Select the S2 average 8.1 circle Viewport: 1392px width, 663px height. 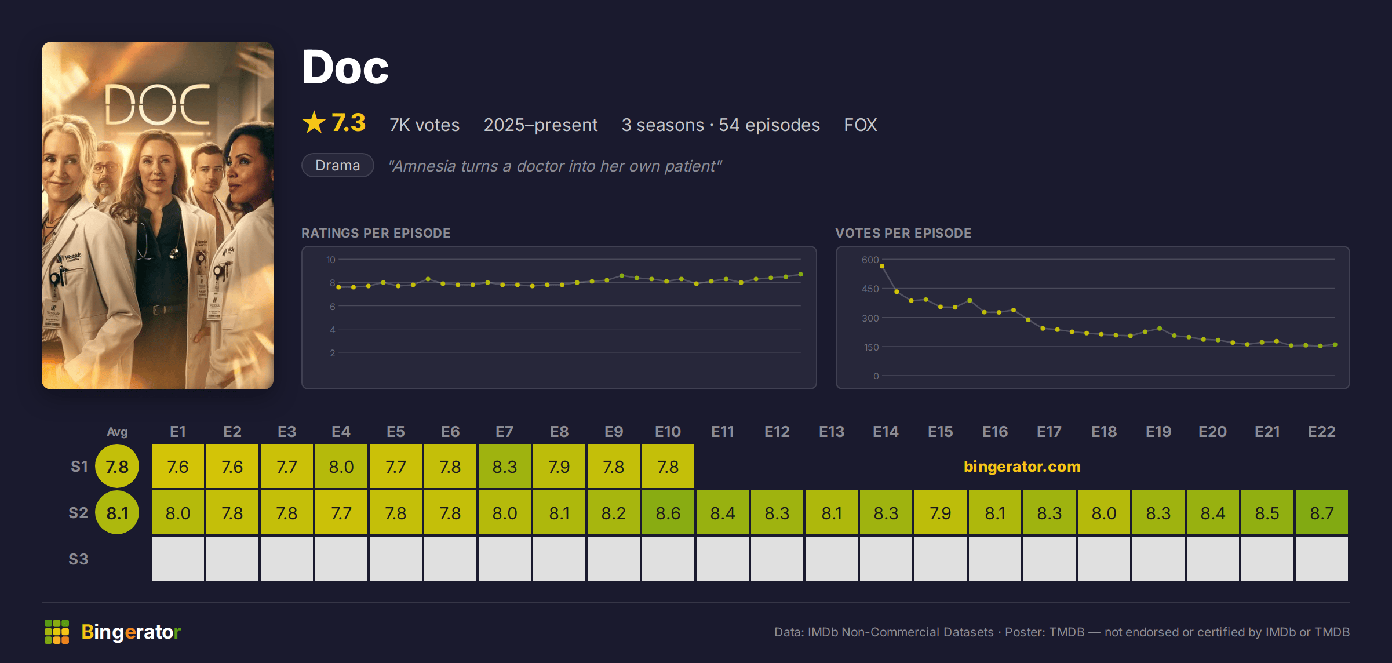click(117, 513)
